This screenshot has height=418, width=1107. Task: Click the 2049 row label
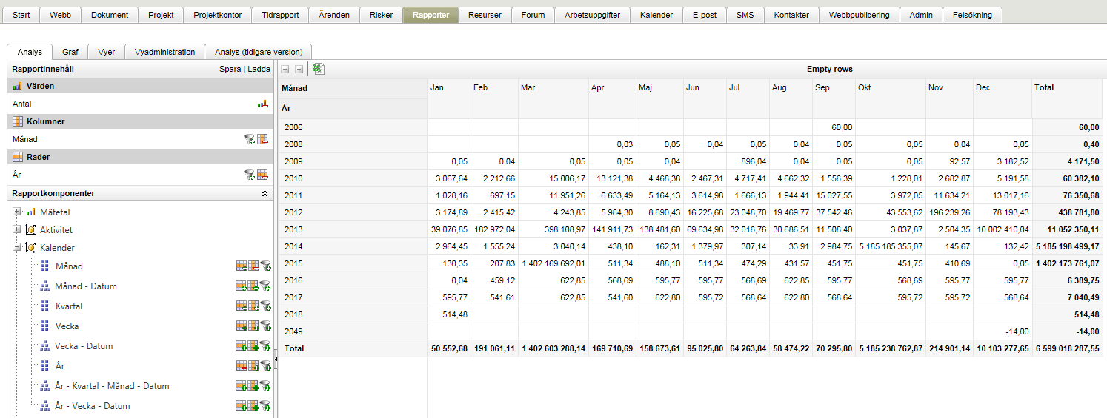tap(293, 331)
